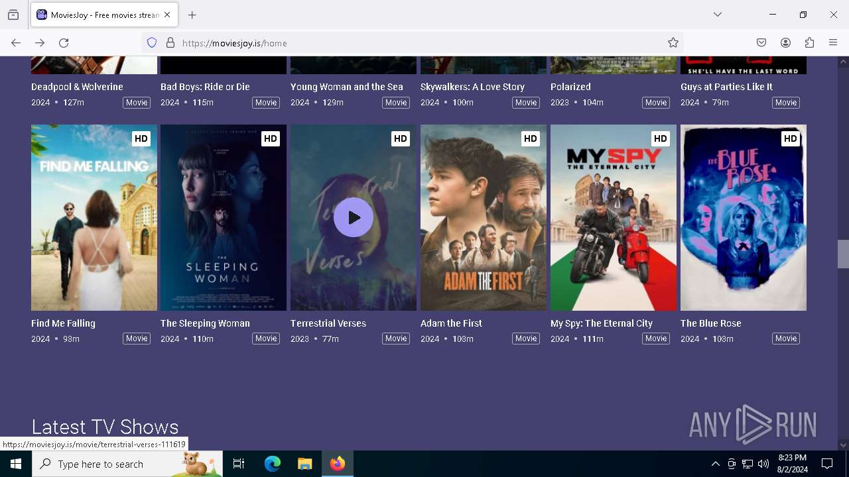Launch Microsoft Edge from the taskbar
Image resolution: width=849 pixels, height=477 pixels.
[x=273, y=464]
